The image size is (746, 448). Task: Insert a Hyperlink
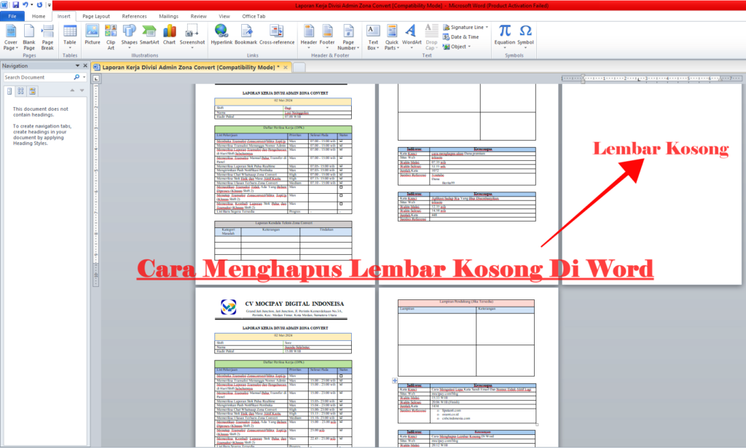pyautogui.click(x=221, y=33)
